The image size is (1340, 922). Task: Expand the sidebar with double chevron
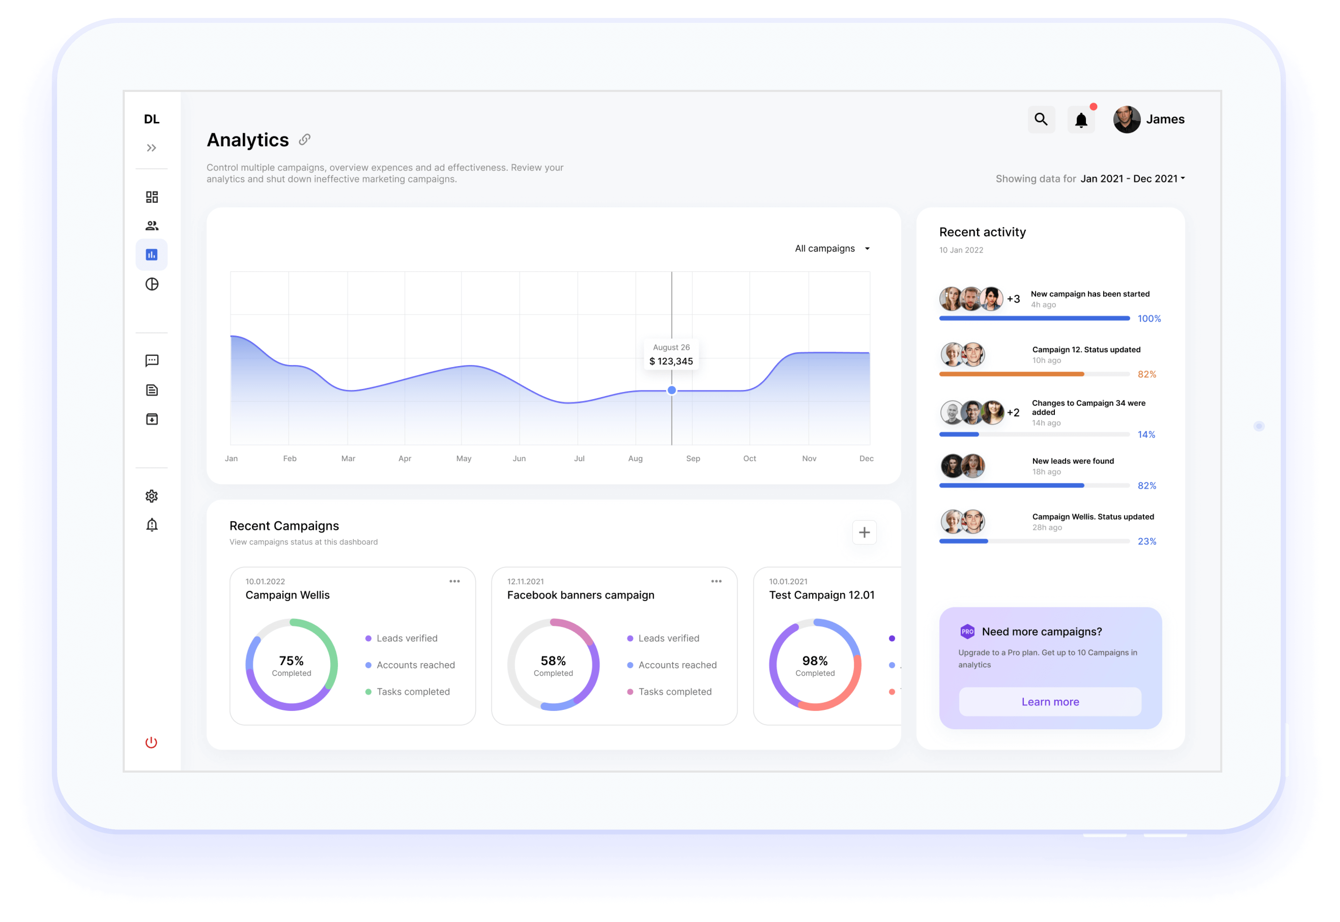[x=152, y=148]
